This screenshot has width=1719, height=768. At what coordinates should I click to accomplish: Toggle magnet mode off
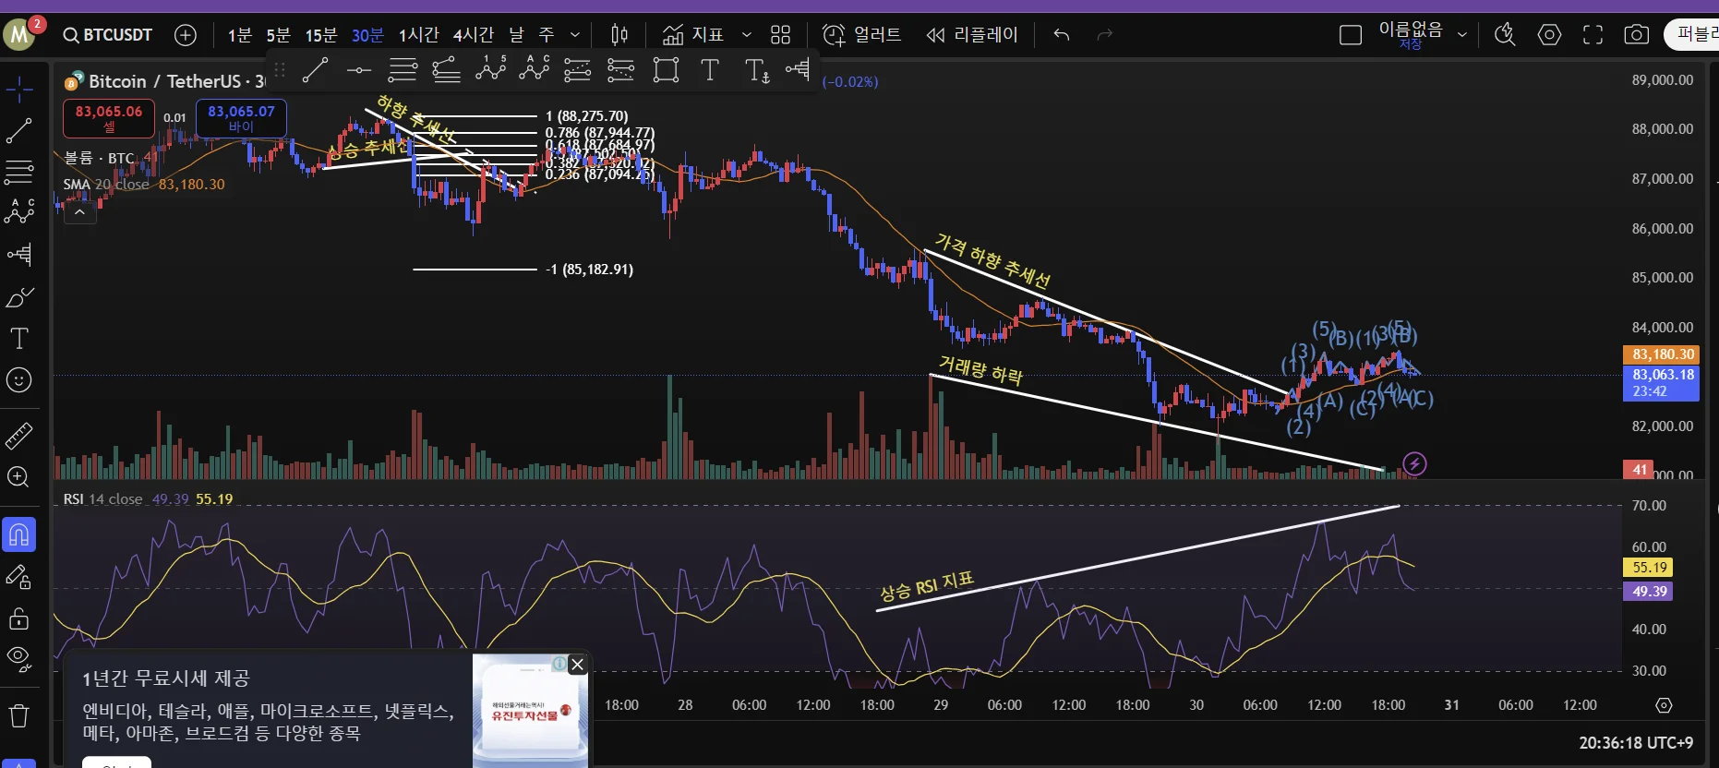(19, 534)
